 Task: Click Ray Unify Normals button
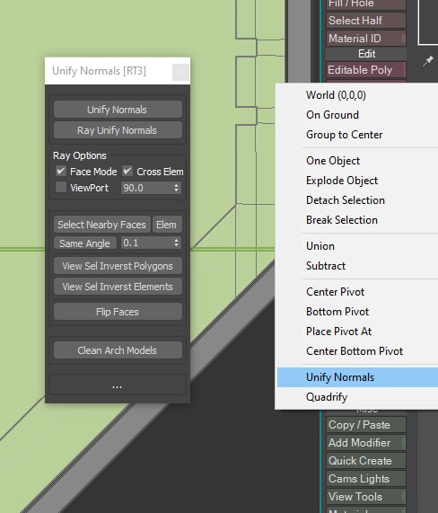(x=118, y=130)
